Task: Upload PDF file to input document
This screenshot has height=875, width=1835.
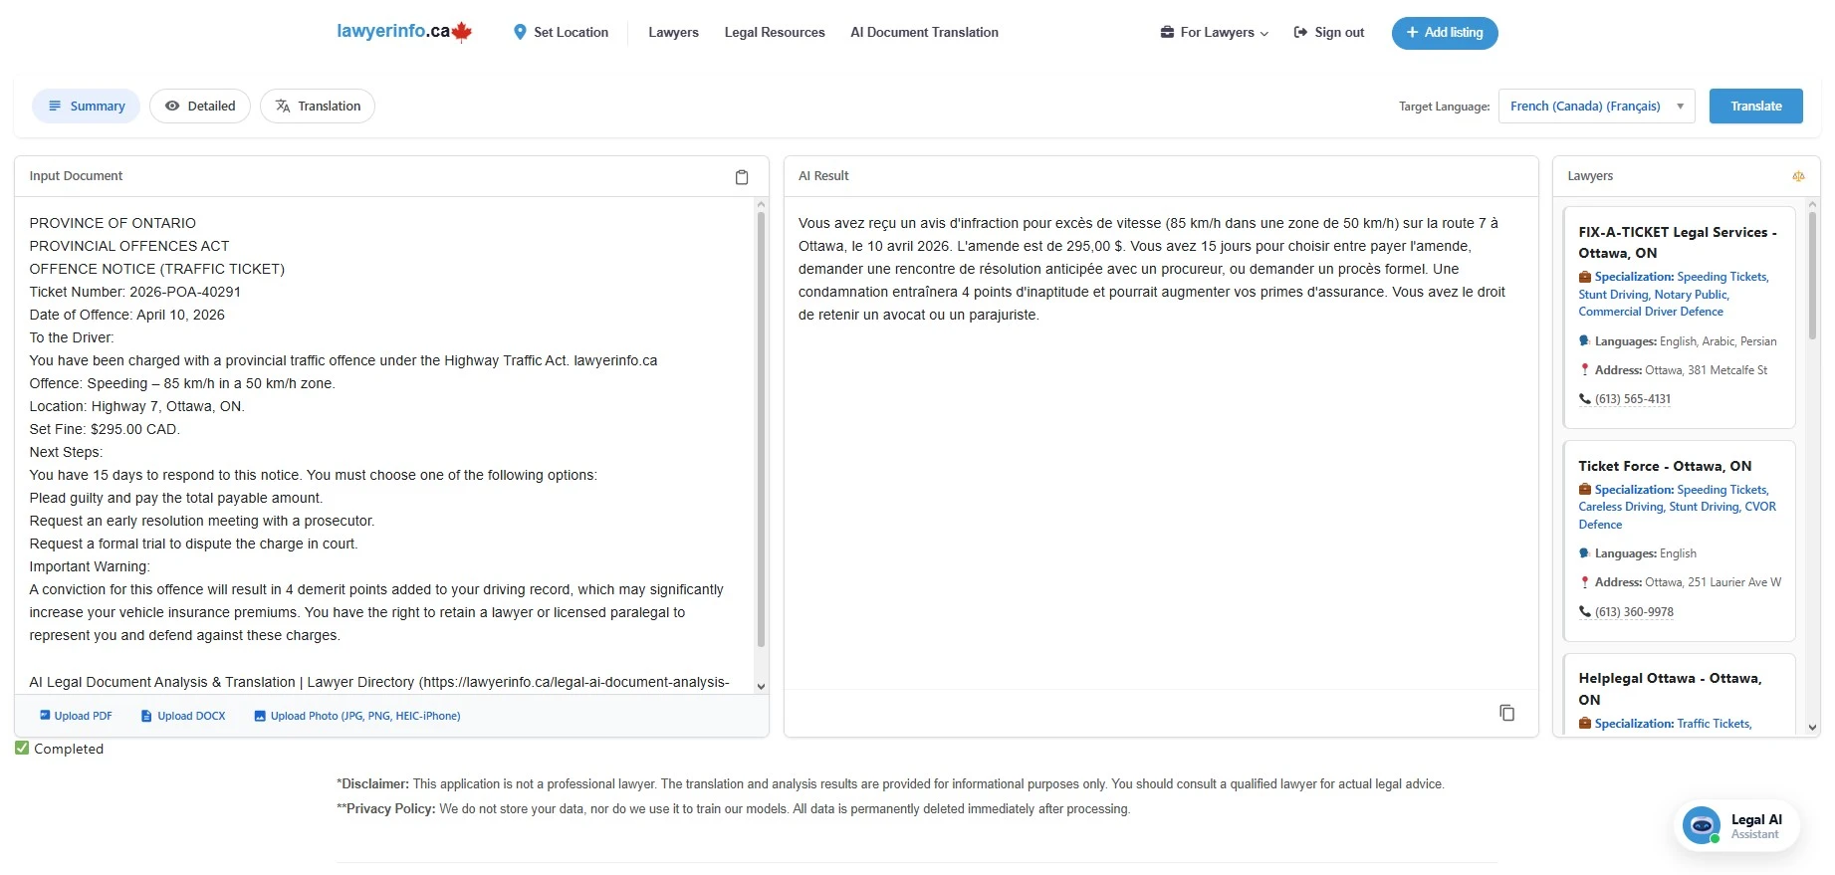Action: click(76, 716)
